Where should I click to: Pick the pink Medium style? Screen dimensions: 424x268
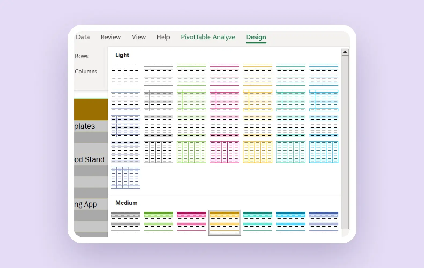192,222
